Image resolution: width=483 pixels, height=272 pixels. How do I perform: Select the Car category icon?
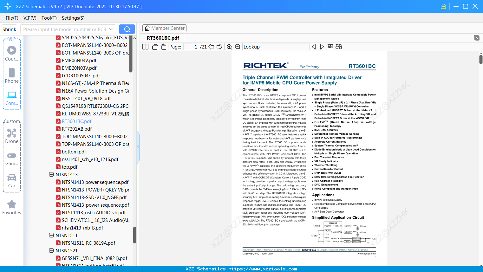pyautogui.click(x=12, y=181)
